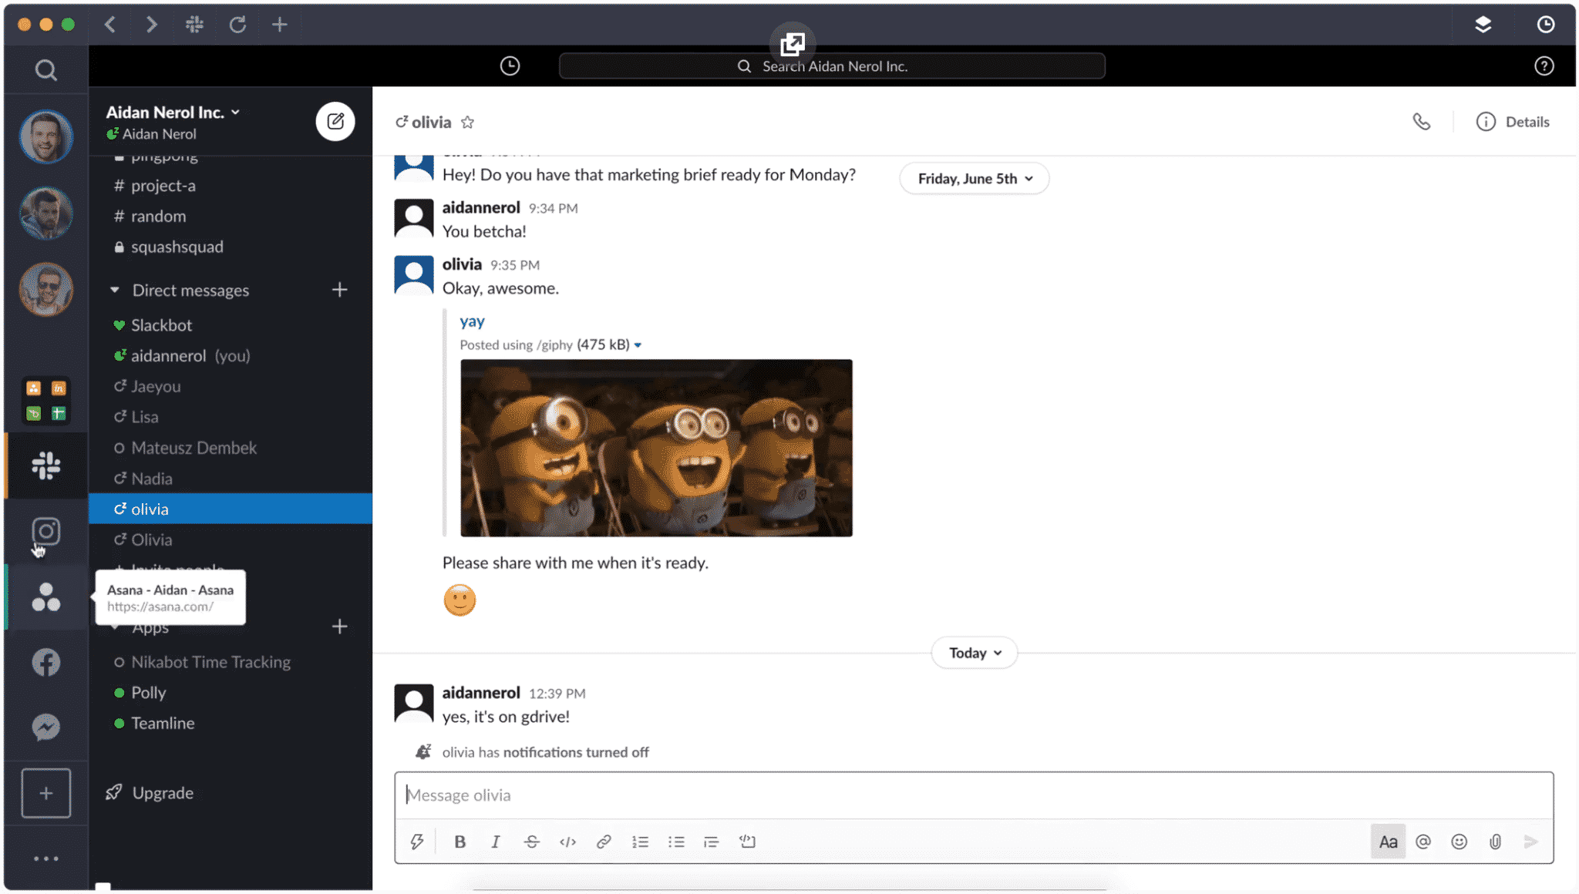Click the bold formatting icon

point(460,842)
